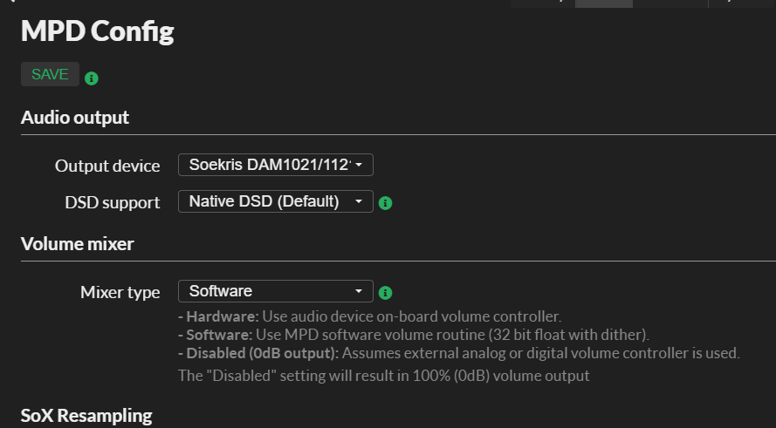Expand the DSD support Native DSD dropdown
The image size is (776, 428).
click(276, 201)
